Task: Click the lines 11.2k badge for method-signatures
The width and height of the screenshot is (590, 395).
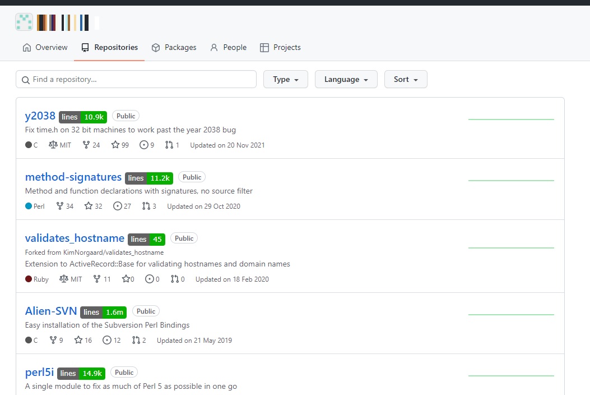Action: point(149,178)
